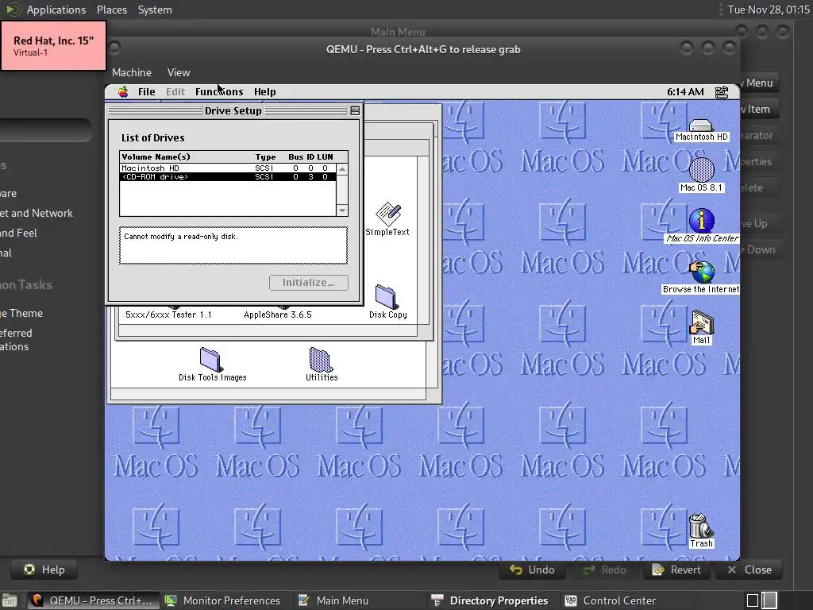Select the Macintosh HD drive row
This screenshot has height=610, width=813.
click(228, 168)
